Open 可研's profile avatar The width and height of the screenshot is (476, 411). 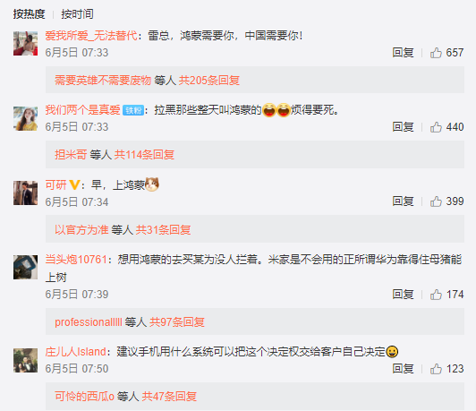[25, 193]
